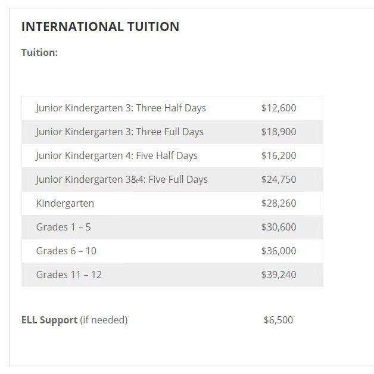374x374 pixels.
Task: Click the $39,240 price
Action: click(279, 275)
